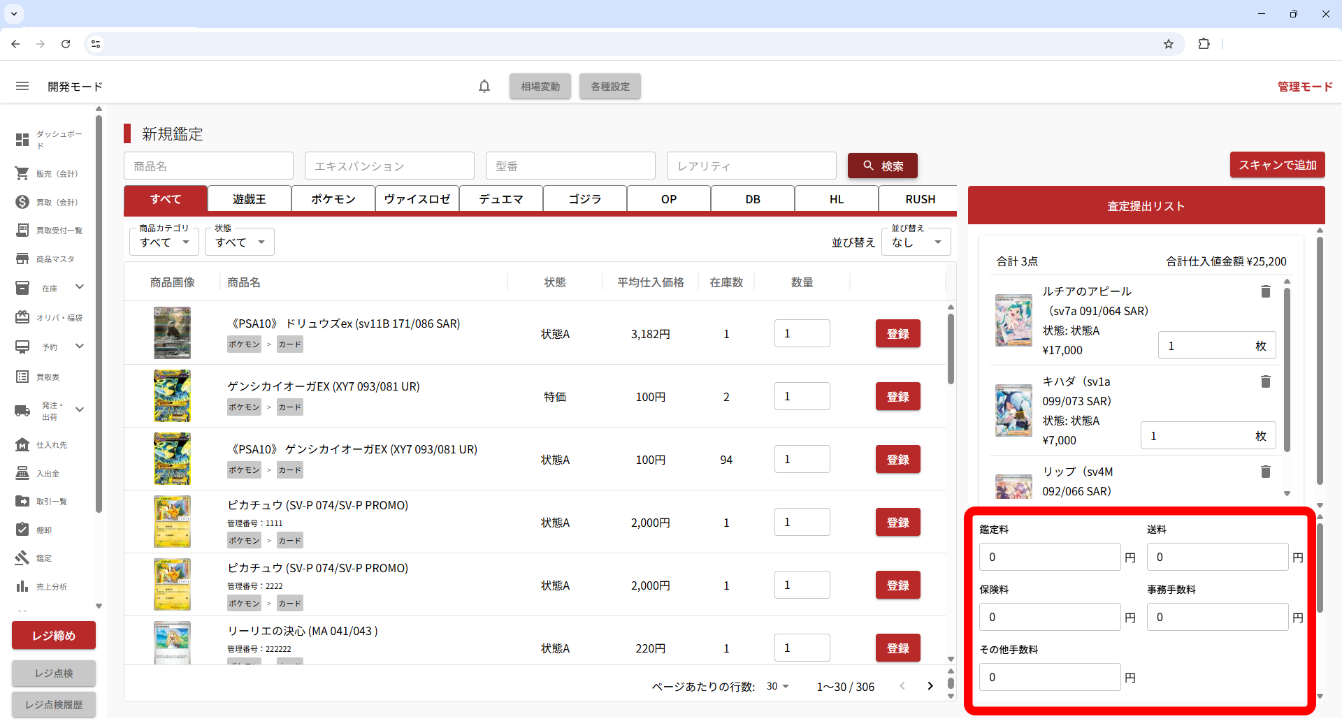
Task: Click the notification bell icon
Action: click(x=484, y=87)
